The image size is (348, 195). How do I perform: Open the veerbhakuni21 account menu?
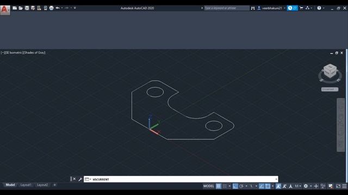(271, 8)
